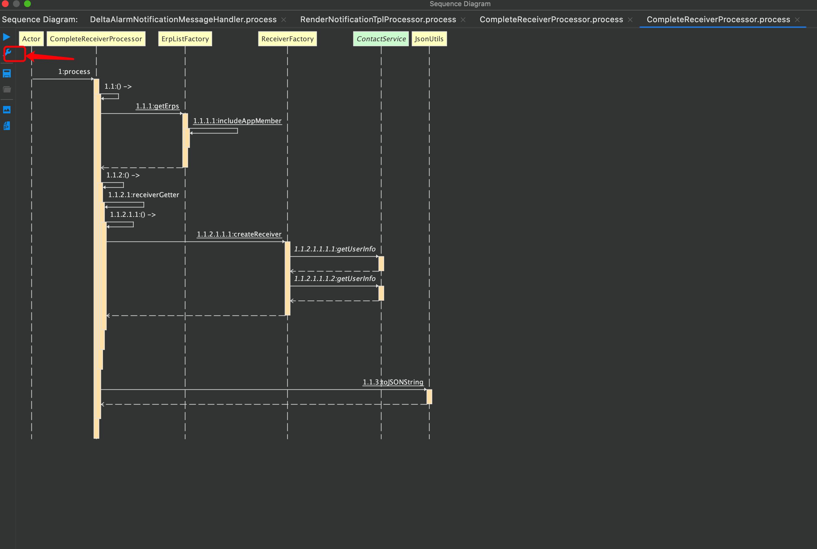Screen dimensions: 817x549
Task: Click the blue play/regenerate diagram icon
Action: [7, 37]
